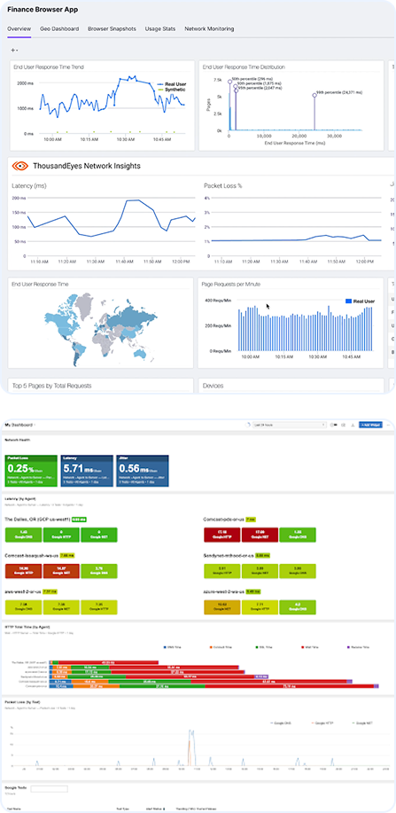Click the Devices widget title

pos(213,386)
